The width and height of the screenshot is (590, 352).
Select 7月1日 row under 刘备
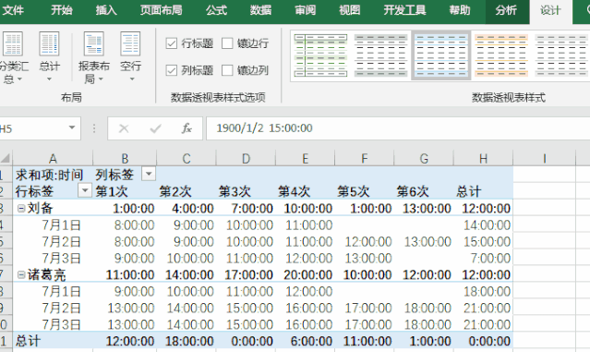click(x=53, y=225)
